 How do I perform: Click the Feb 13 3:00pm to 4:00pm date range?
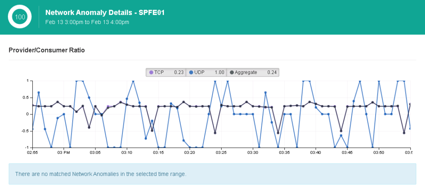87,22
